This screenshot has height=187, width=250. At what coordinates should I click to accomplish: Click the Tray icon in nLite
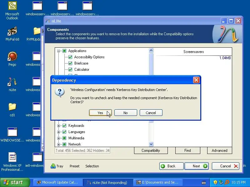coord(53,166)
